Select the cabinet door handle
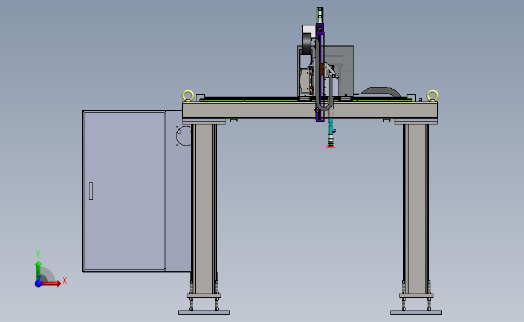524x322 pixels. (91, 191)
